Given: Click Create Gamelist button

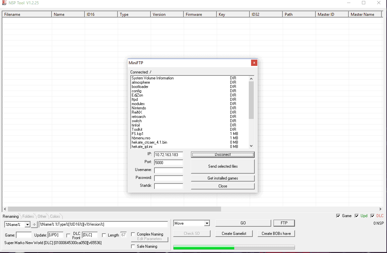Looking at the screenshot, I should [234, 233].
